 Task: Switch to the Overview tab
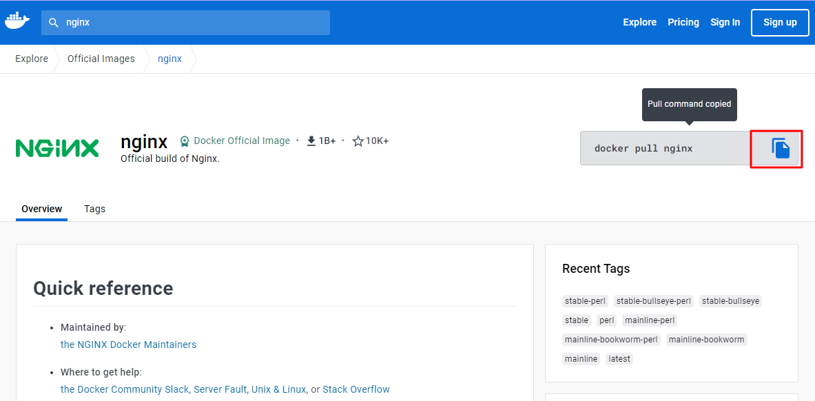tap(41, 209)
